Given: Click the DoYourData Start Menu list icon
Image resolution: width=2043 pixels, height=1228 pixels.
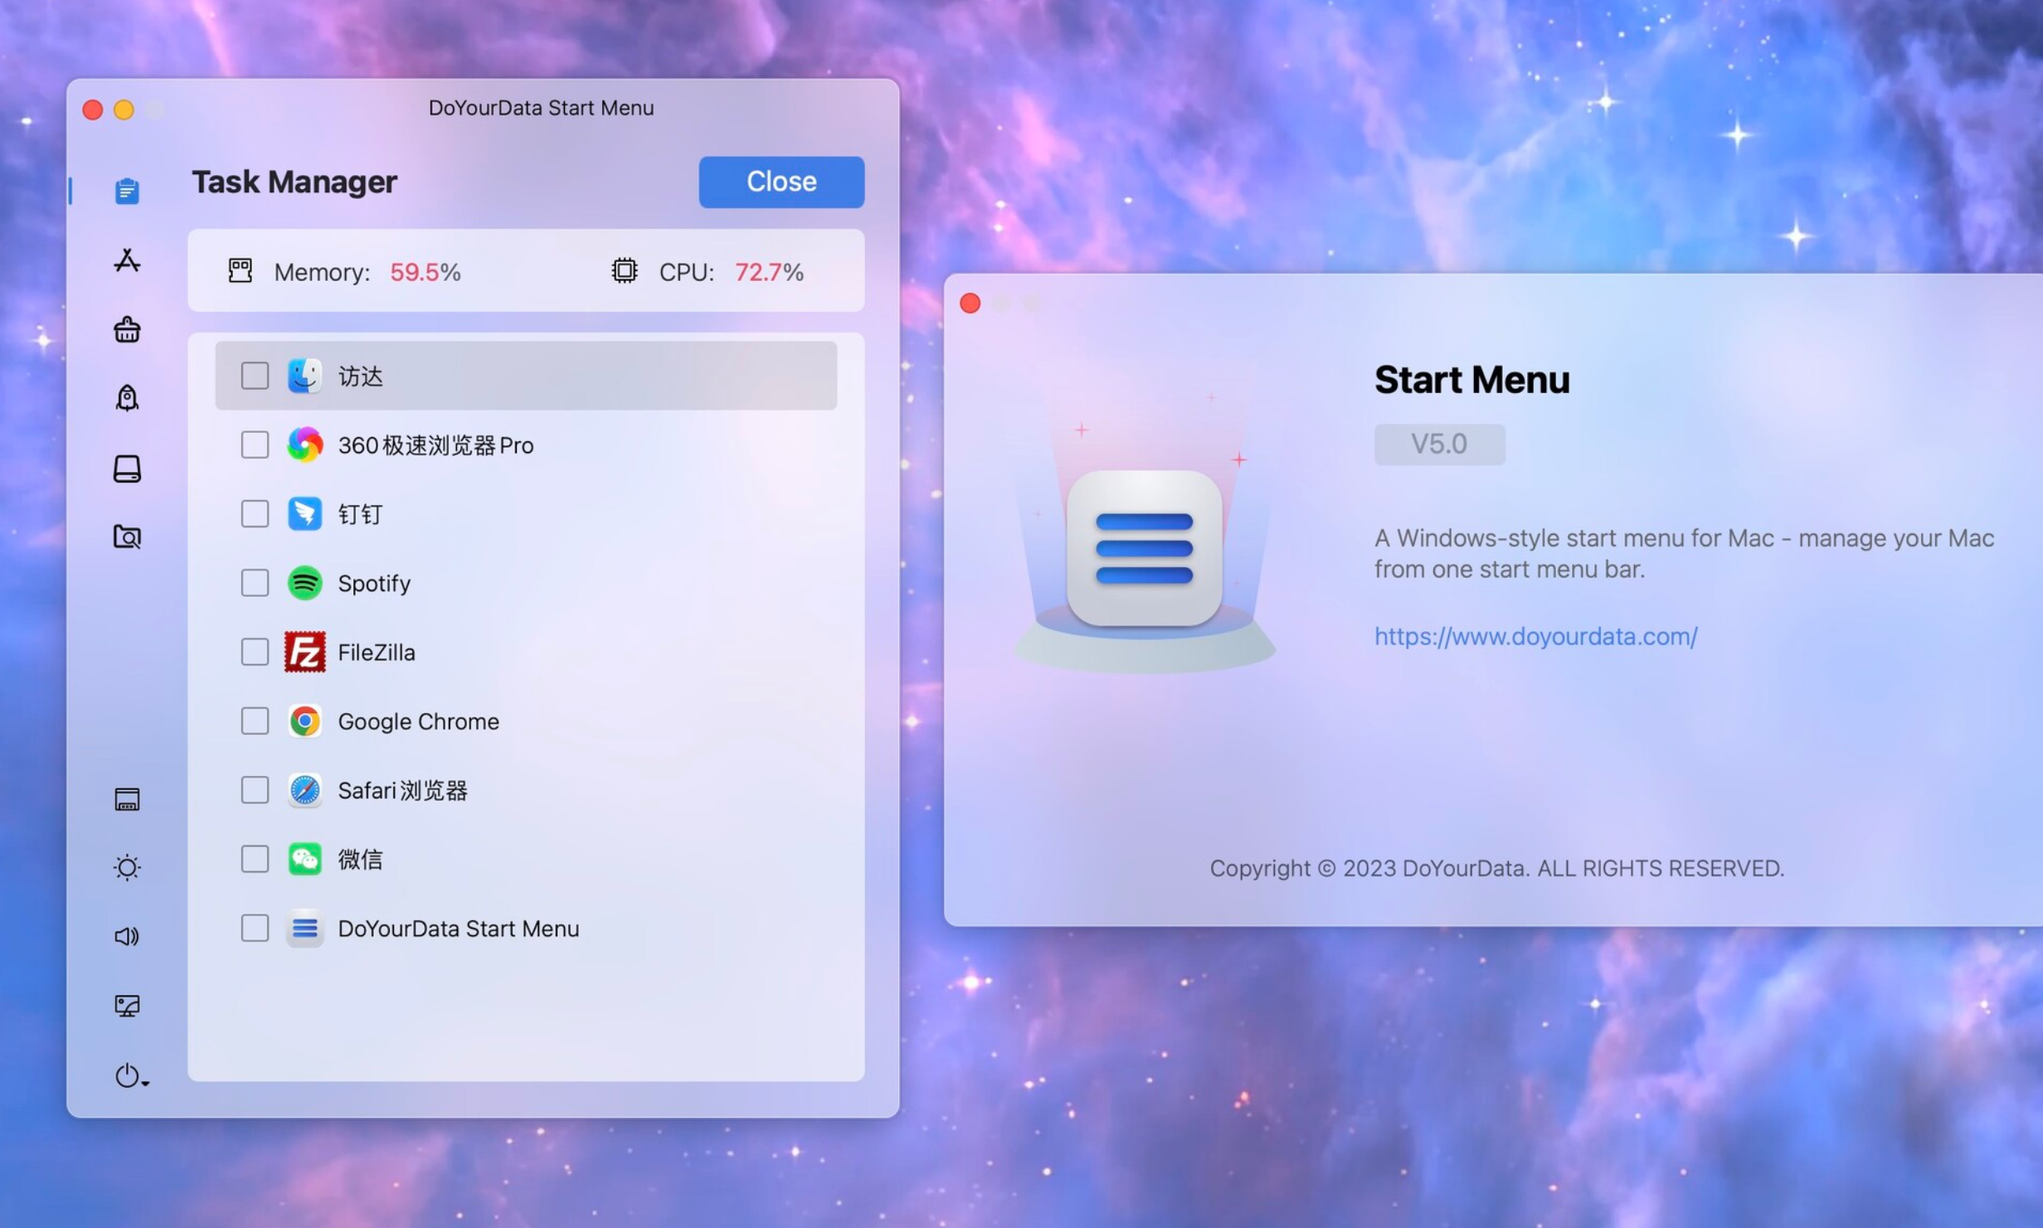Looking at the screenshot, I should coord(304,929).
